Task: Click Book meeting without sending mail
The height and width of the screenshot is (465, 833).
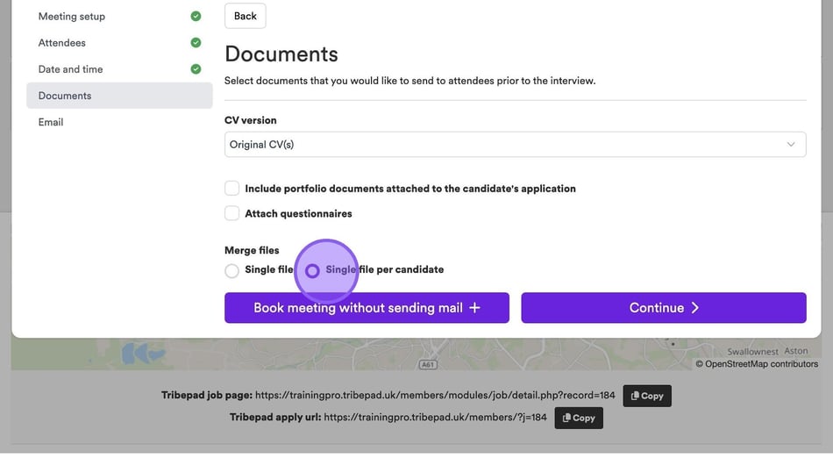Action: [358, 308]
